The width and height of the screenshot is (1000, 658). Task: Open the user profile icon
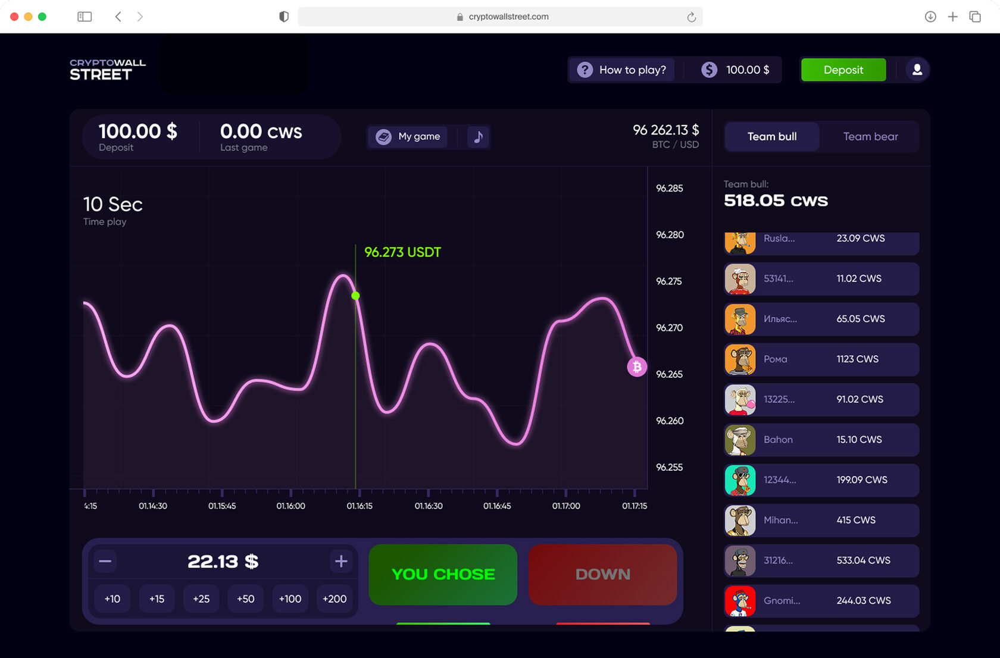pos(917,70)
